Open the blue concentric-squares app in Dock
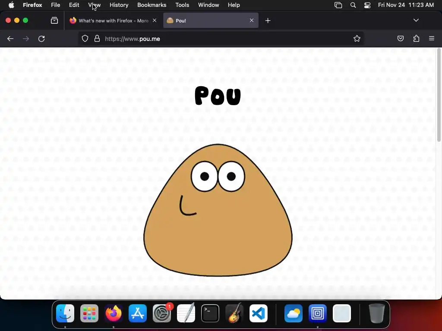The height and width of the screenshot is (331, 442). (317, 313)
